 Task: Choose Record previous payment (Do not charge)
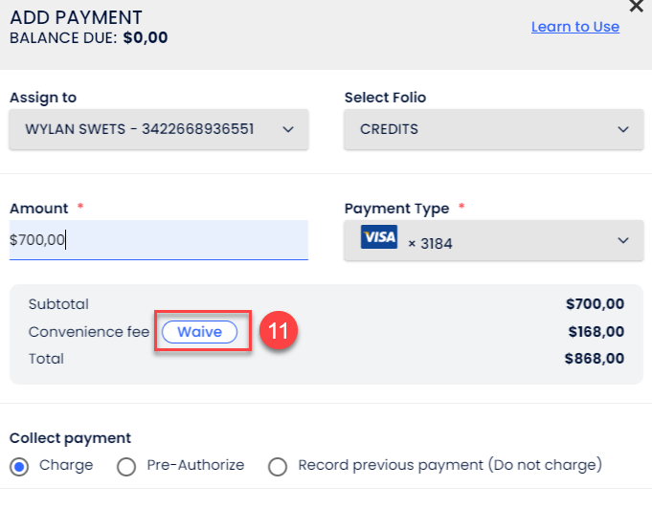(278, 466)
